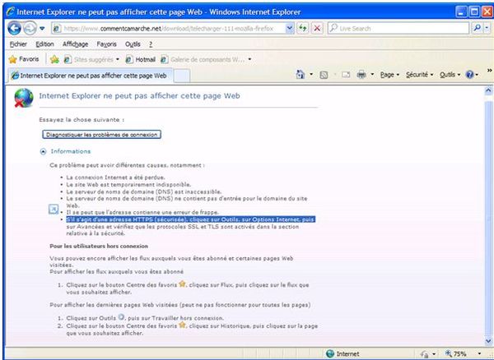Click the Internet zone status indicator
494x360 pixels.
tap(343, 353)
